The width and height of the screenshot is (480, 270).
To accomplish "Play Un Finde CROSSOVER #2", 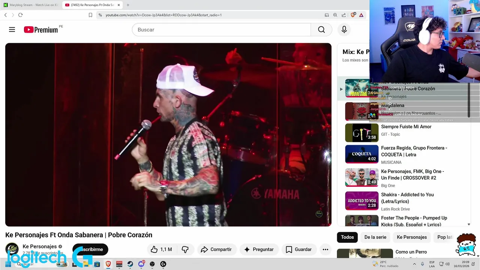I will click(412, 175).
